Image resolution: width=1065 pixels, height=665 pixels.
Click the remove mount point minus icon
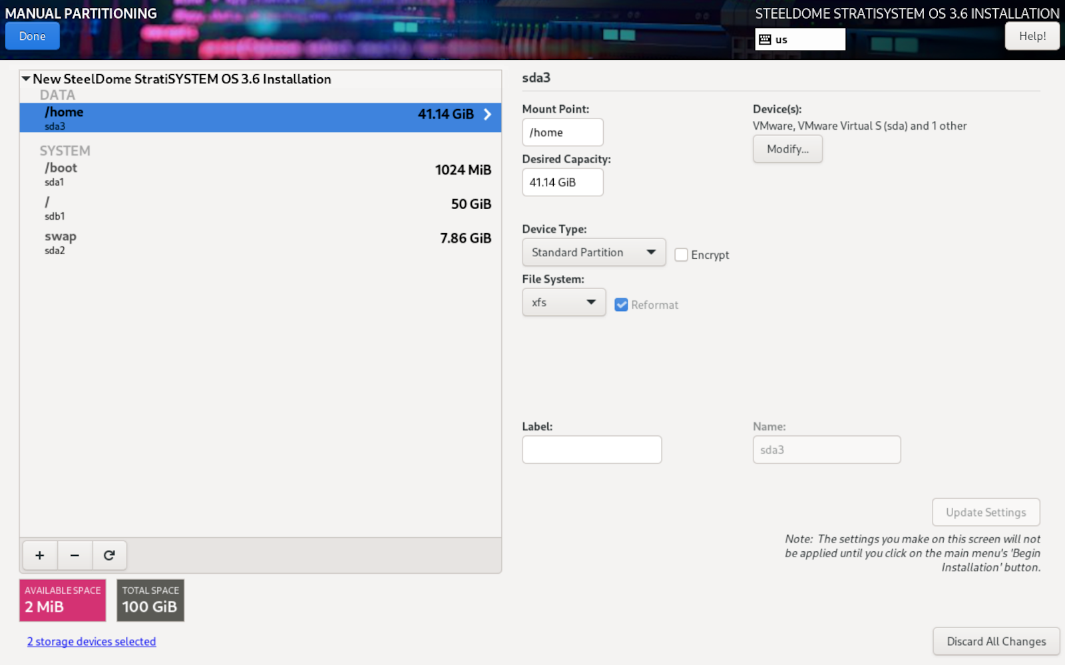click(75, 555)
